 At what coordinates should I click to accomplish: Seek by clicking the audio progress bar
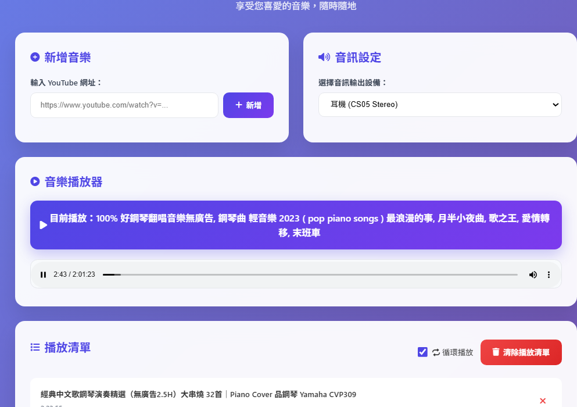310,274
